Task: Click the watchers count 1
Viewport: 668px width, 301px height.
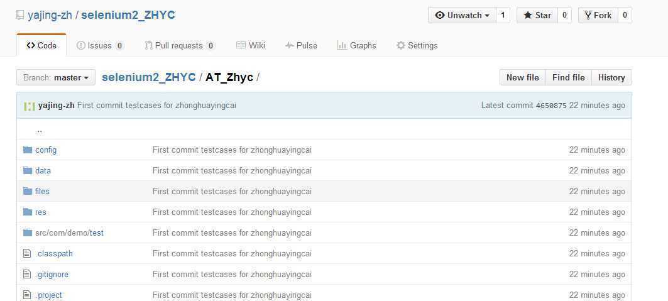Action: (503, 15)
